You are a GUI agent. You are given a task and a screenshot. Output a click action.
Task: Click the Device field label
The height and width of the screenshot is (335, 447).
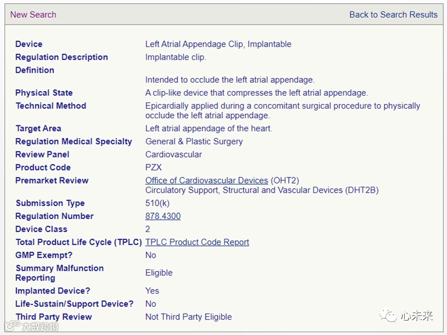(x=29, y=44)
